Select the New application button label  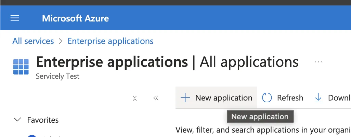pos(224,98)
